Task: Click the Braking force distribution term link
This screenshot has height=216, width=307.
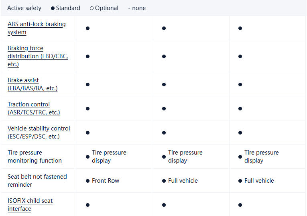Action: click(x=37, y=56)
